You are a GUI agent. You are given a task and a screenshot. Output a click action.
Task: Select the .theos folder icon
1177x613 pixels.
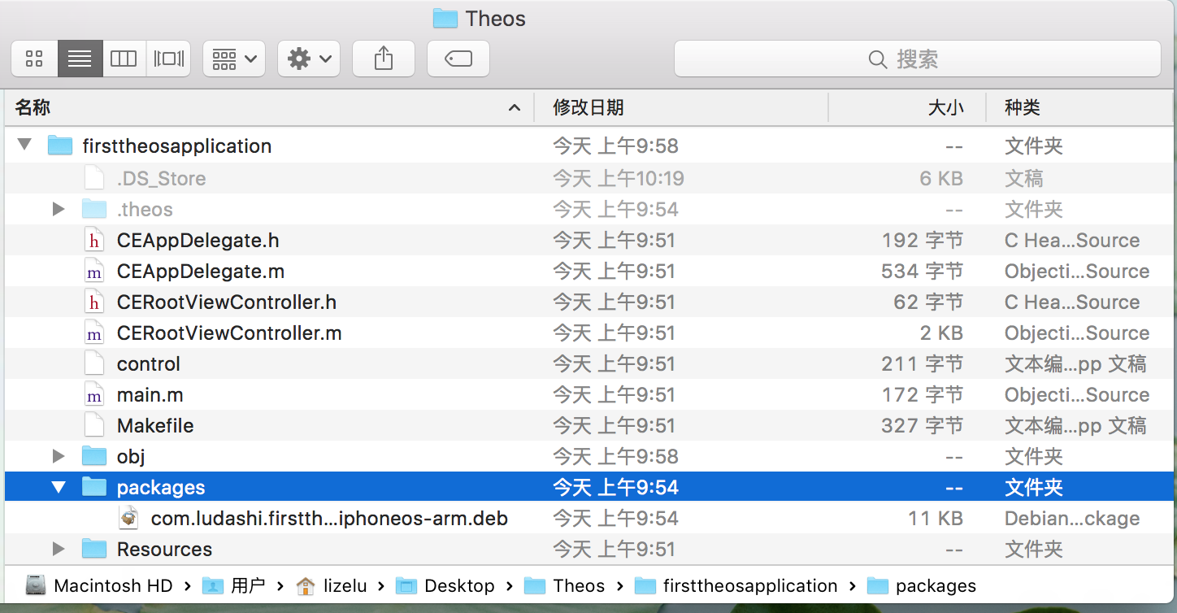(x=94, y=209)
